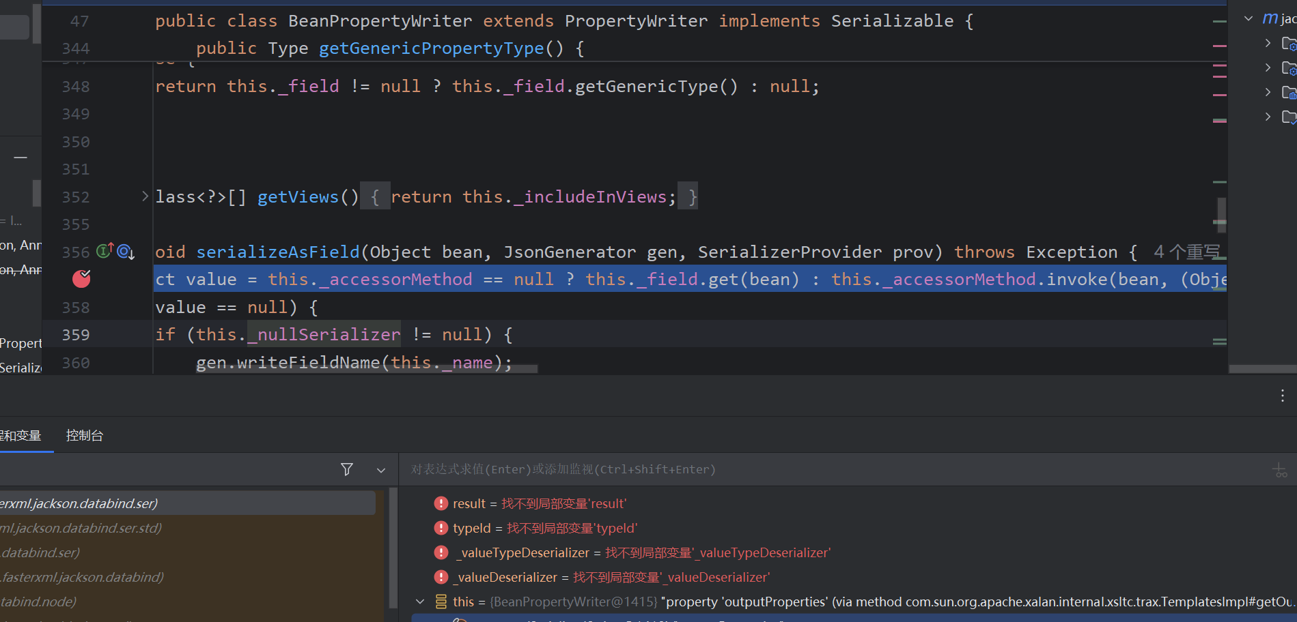
Task: Expand the second gear folder in Maven tree
Action: pos(1268,68)
